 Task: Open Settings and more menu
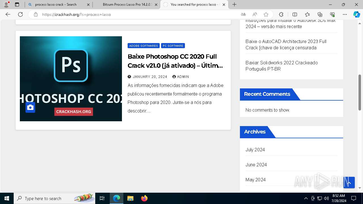(345, 14)
